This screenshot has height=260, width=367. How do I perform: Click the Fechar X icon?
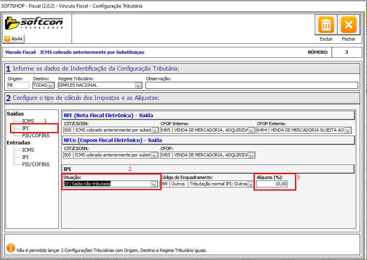click(x=349, y=25)
